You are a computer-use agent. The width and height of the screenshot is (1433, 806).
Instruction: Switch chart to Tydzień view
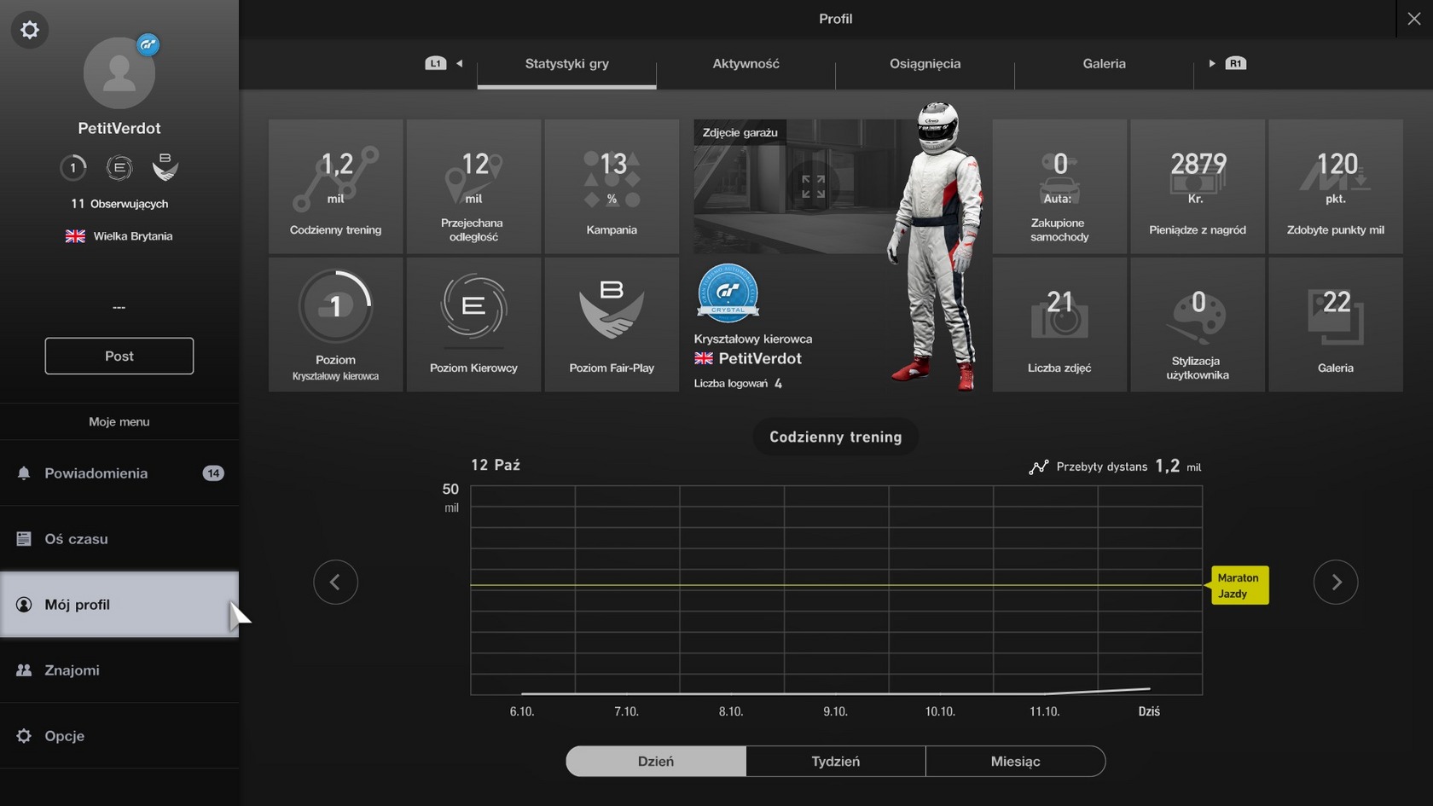(836, 761)
